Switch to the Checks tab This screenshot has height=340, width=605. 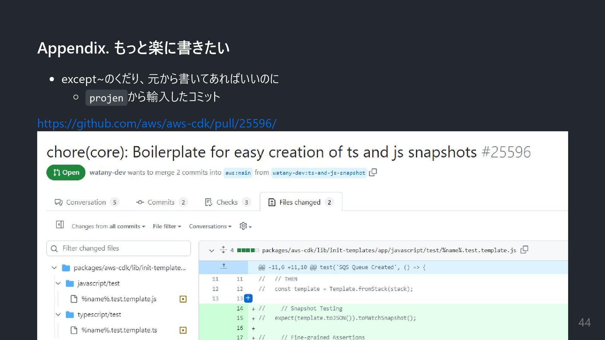(x=228, y=202)
